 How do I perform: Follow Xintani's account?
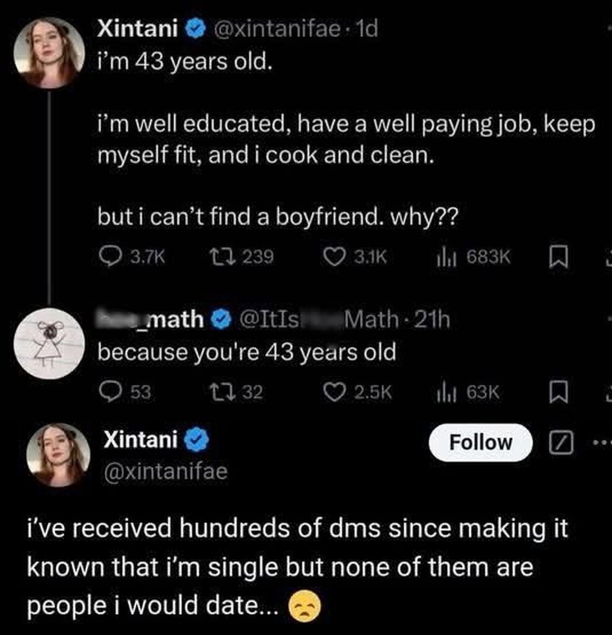click(480, 443)
